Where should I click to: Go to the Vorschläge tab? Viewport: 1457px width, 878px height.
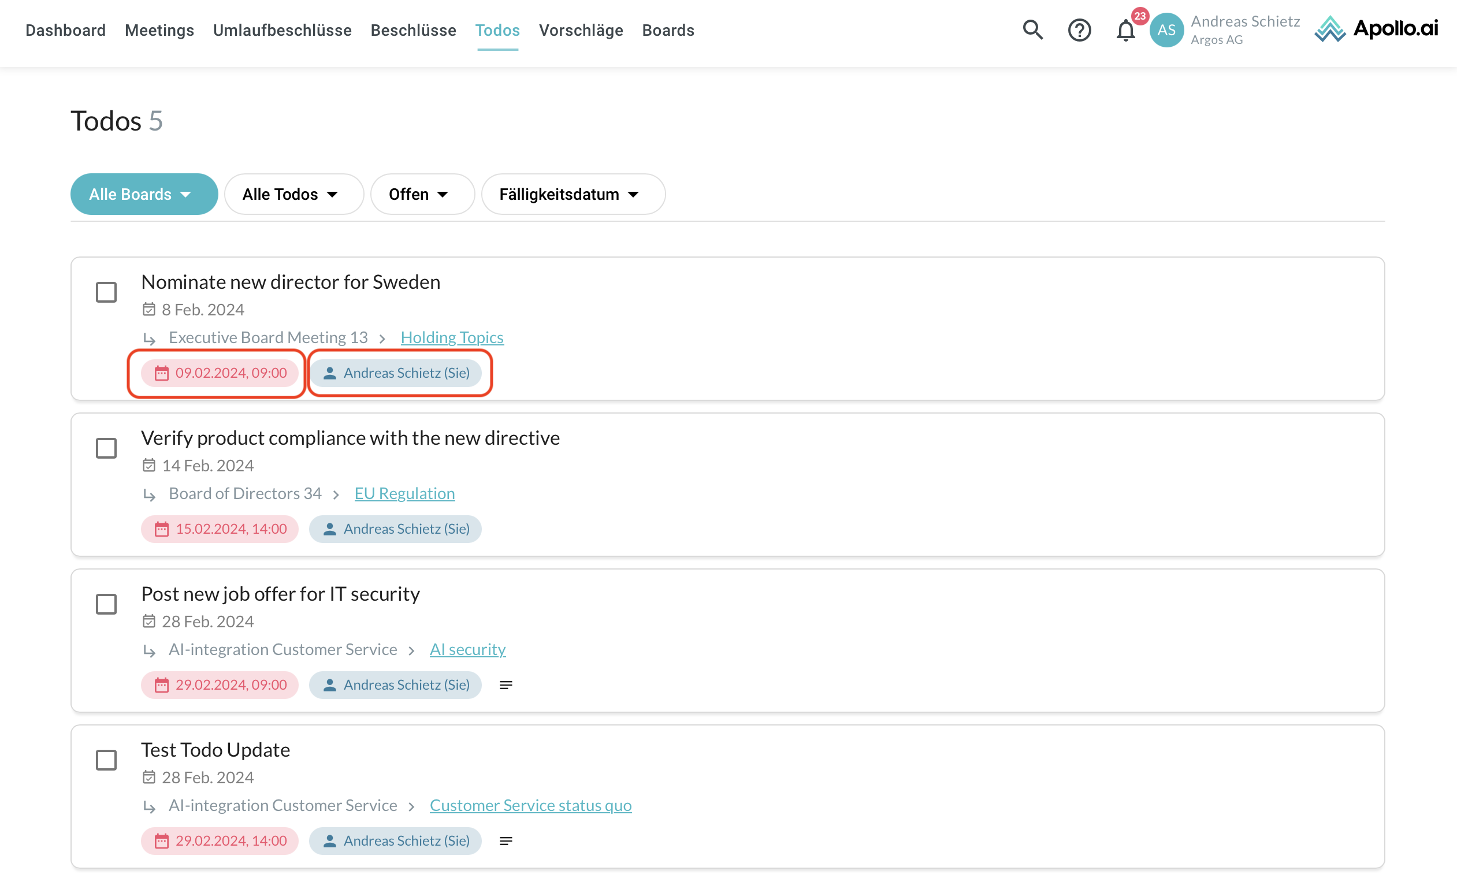coord(581,30)
